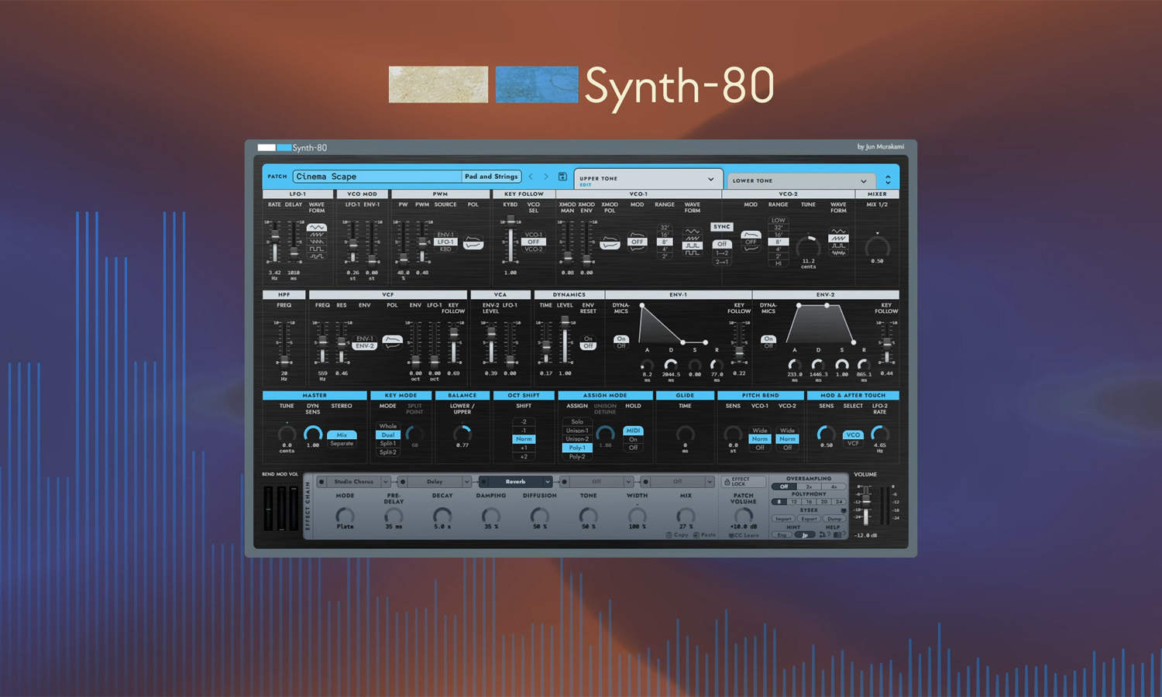
Task: Click the ENV-2 release knob
Action: (x=864, y=364)
